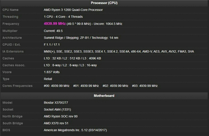Click the L1D : 32 KB caches value

pyautogui.click(x=72, y=58)
